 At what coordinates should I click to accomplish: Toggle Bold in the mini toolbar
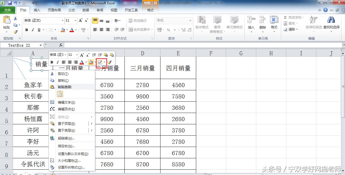[x=51, y=62]
